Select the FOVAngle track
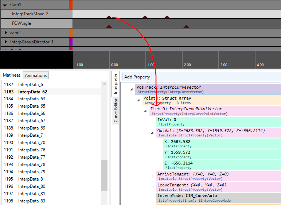The width and height of the screenshot is (281, 205). click(x=37, y=23)
